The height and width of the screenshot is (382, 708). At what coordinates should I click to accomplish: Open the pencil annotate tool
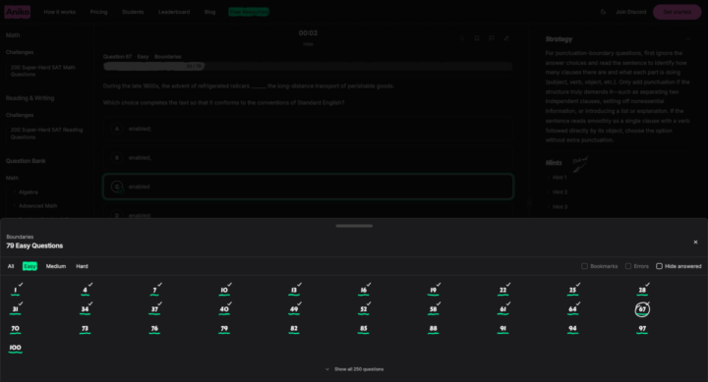pyautogui.click(x=506, y=38)
